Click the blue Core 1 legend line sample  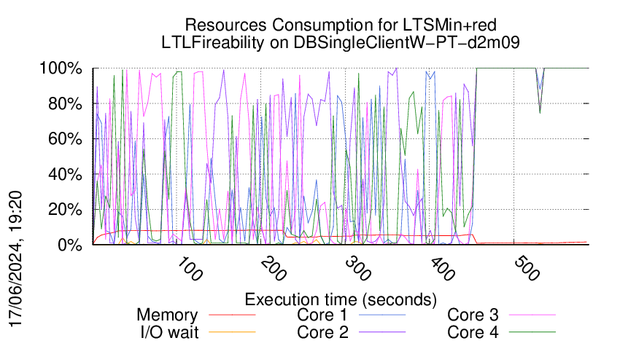coord(382,315)
